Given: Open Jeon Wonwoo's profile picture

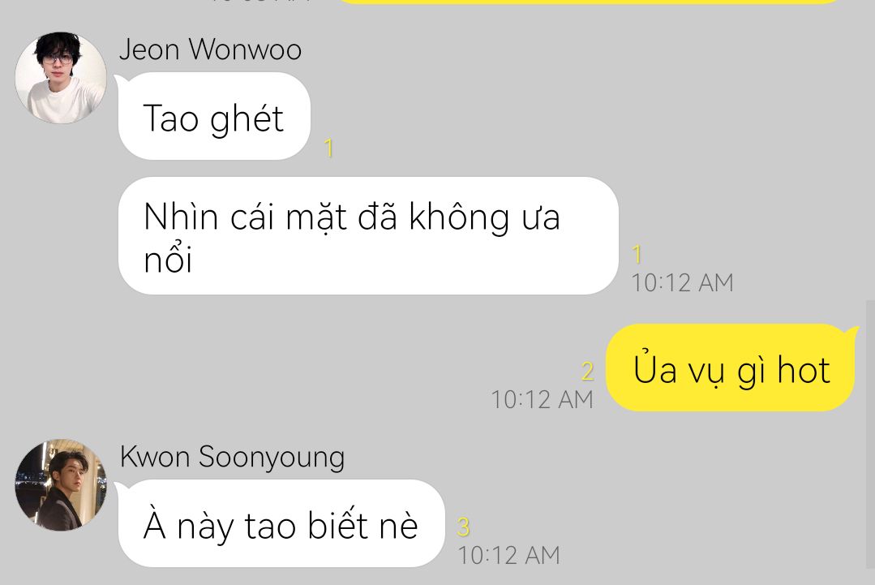Looking at the screenshot, I should (61, 78).
